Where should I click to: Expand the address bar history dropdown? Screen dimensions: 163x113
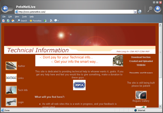coord(135,12)
